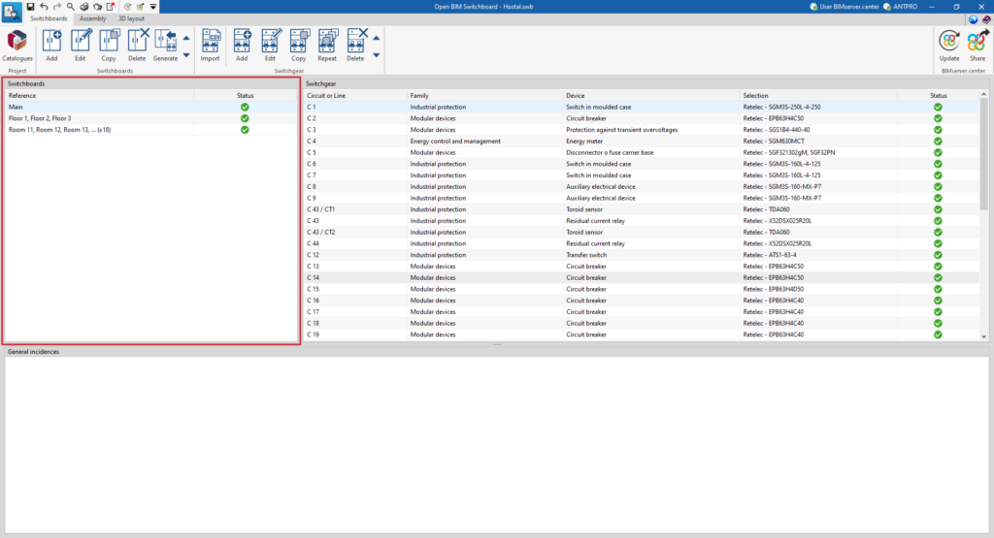The height and width of the screenshot is (538, 994).
Task: Select the 'Room 11, Room 12, Room 13' switchboard
Action: coord(150,130)
